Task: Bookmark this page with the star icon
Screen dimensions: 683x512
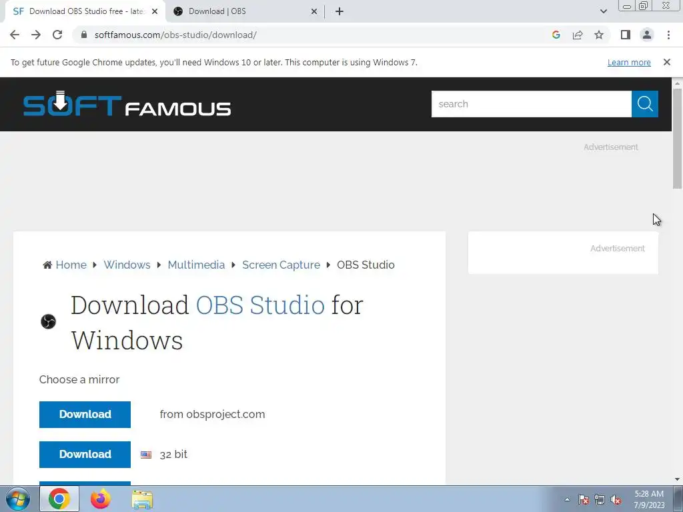Action: [599, 35]
